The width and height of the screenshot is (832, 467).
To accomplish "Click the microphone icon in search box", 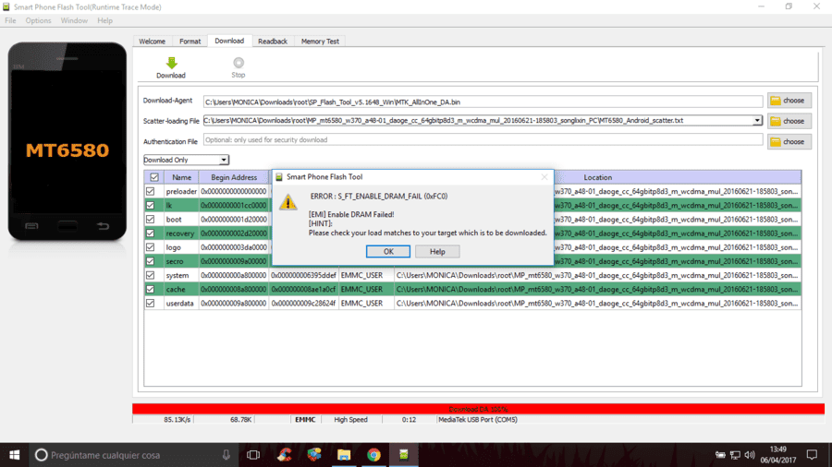I will [226, 455].
